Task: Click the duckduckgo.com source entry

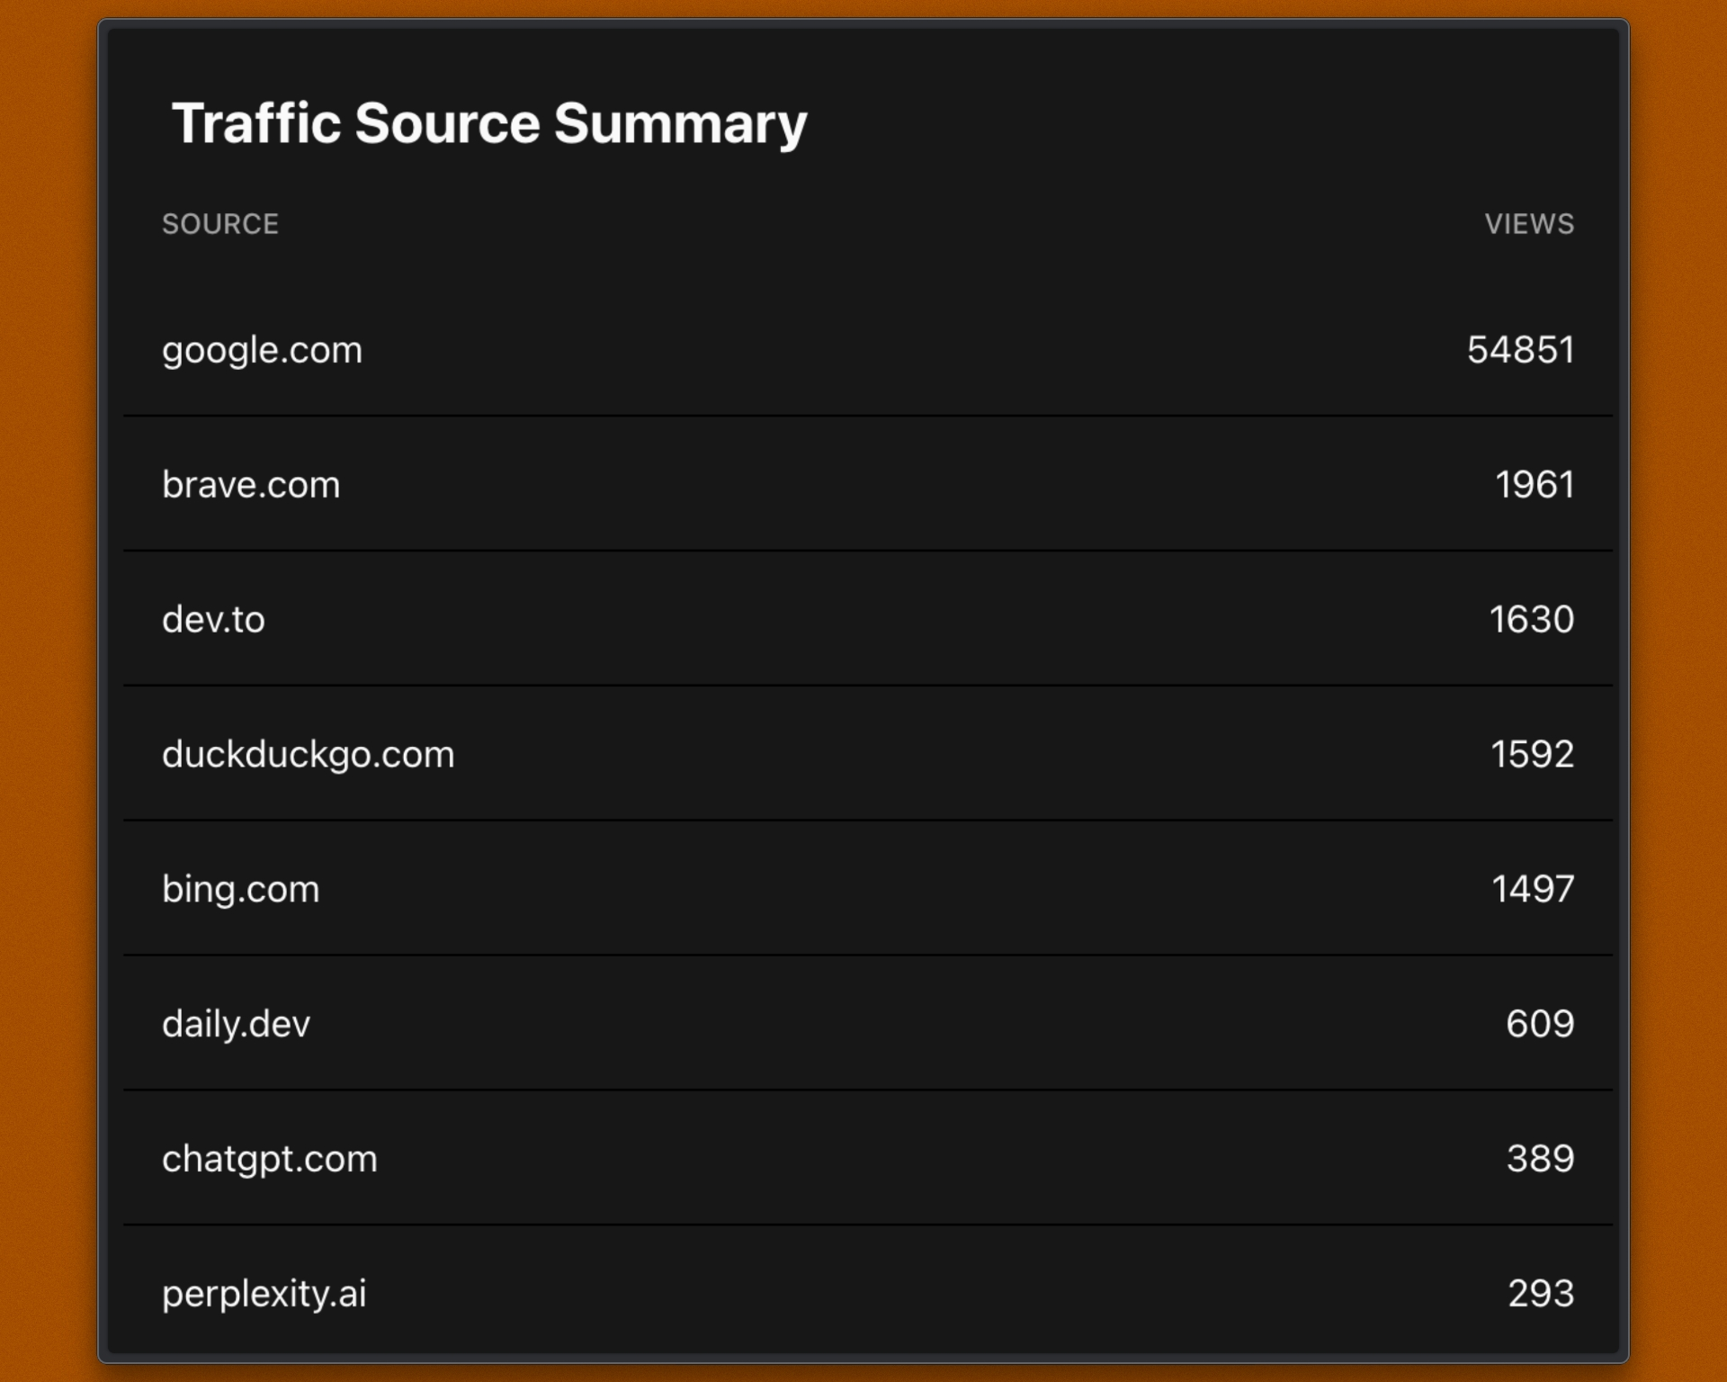Action: [x=309, y=754]
